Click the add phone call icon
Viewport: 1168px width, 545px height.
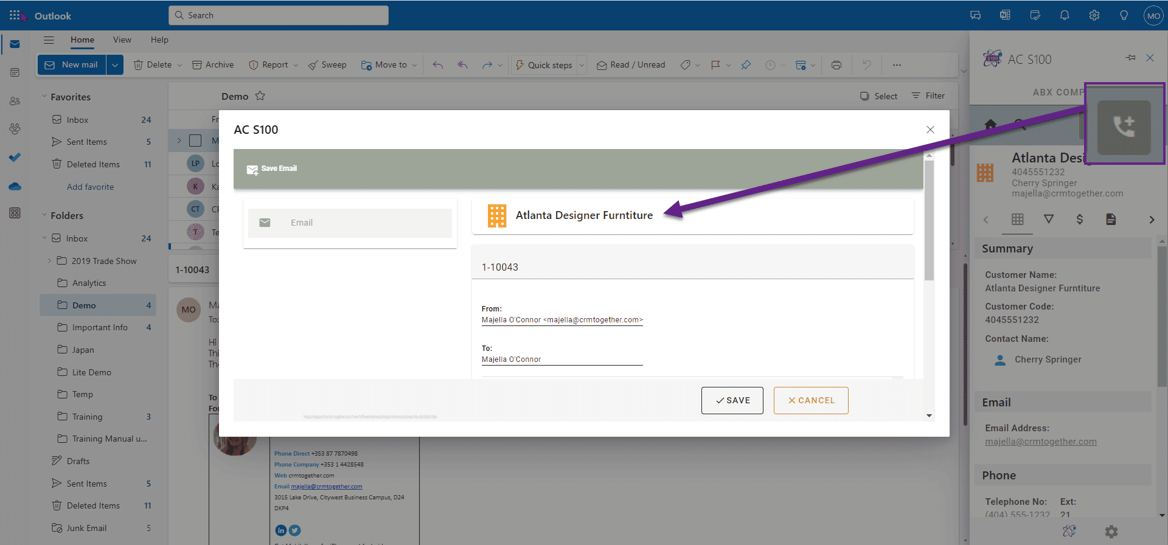pos(1124,127)
